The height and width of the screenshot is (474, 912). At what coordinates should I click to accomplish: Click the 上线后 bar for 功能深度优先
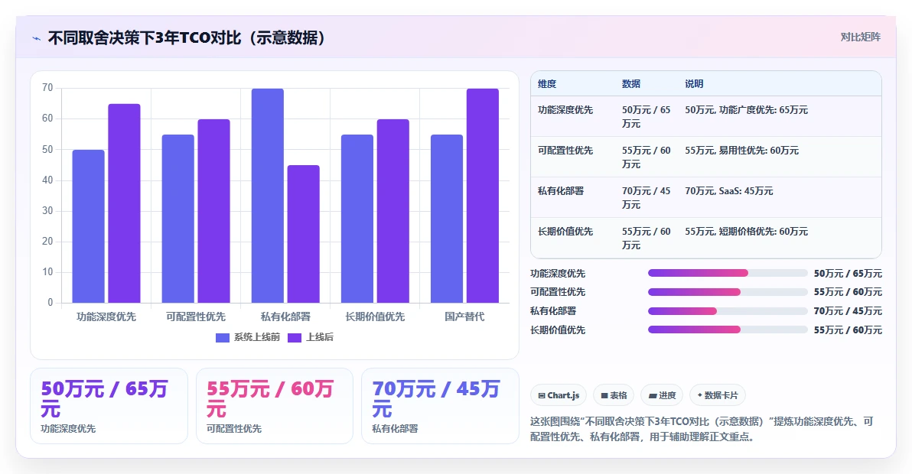124,203
